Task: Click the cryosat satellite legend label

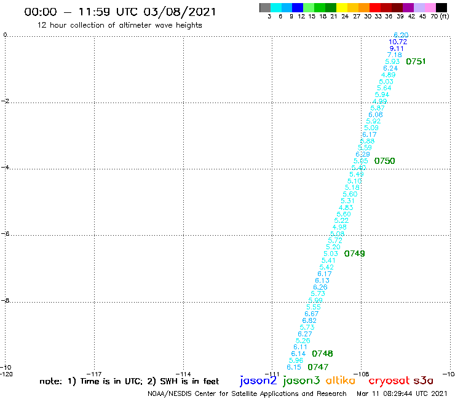Action: coord(389,381)
